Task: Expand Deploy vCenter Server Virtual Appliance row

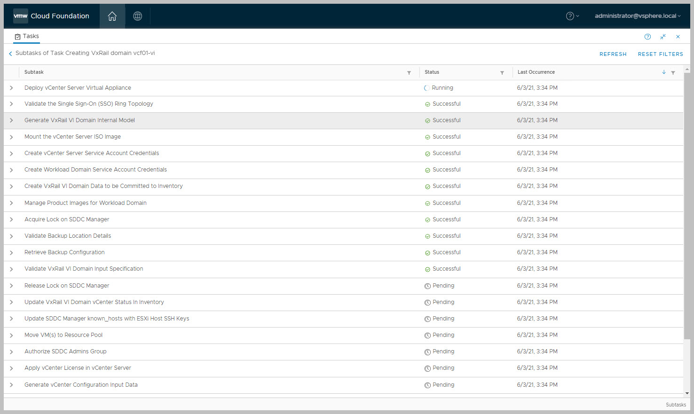Action: point(11,88)
